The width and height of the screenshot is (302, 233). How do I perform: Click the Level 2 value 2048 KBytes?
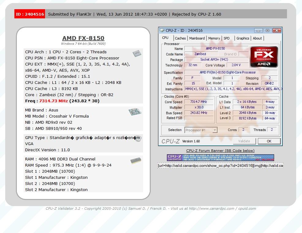[x=247, y=113]
